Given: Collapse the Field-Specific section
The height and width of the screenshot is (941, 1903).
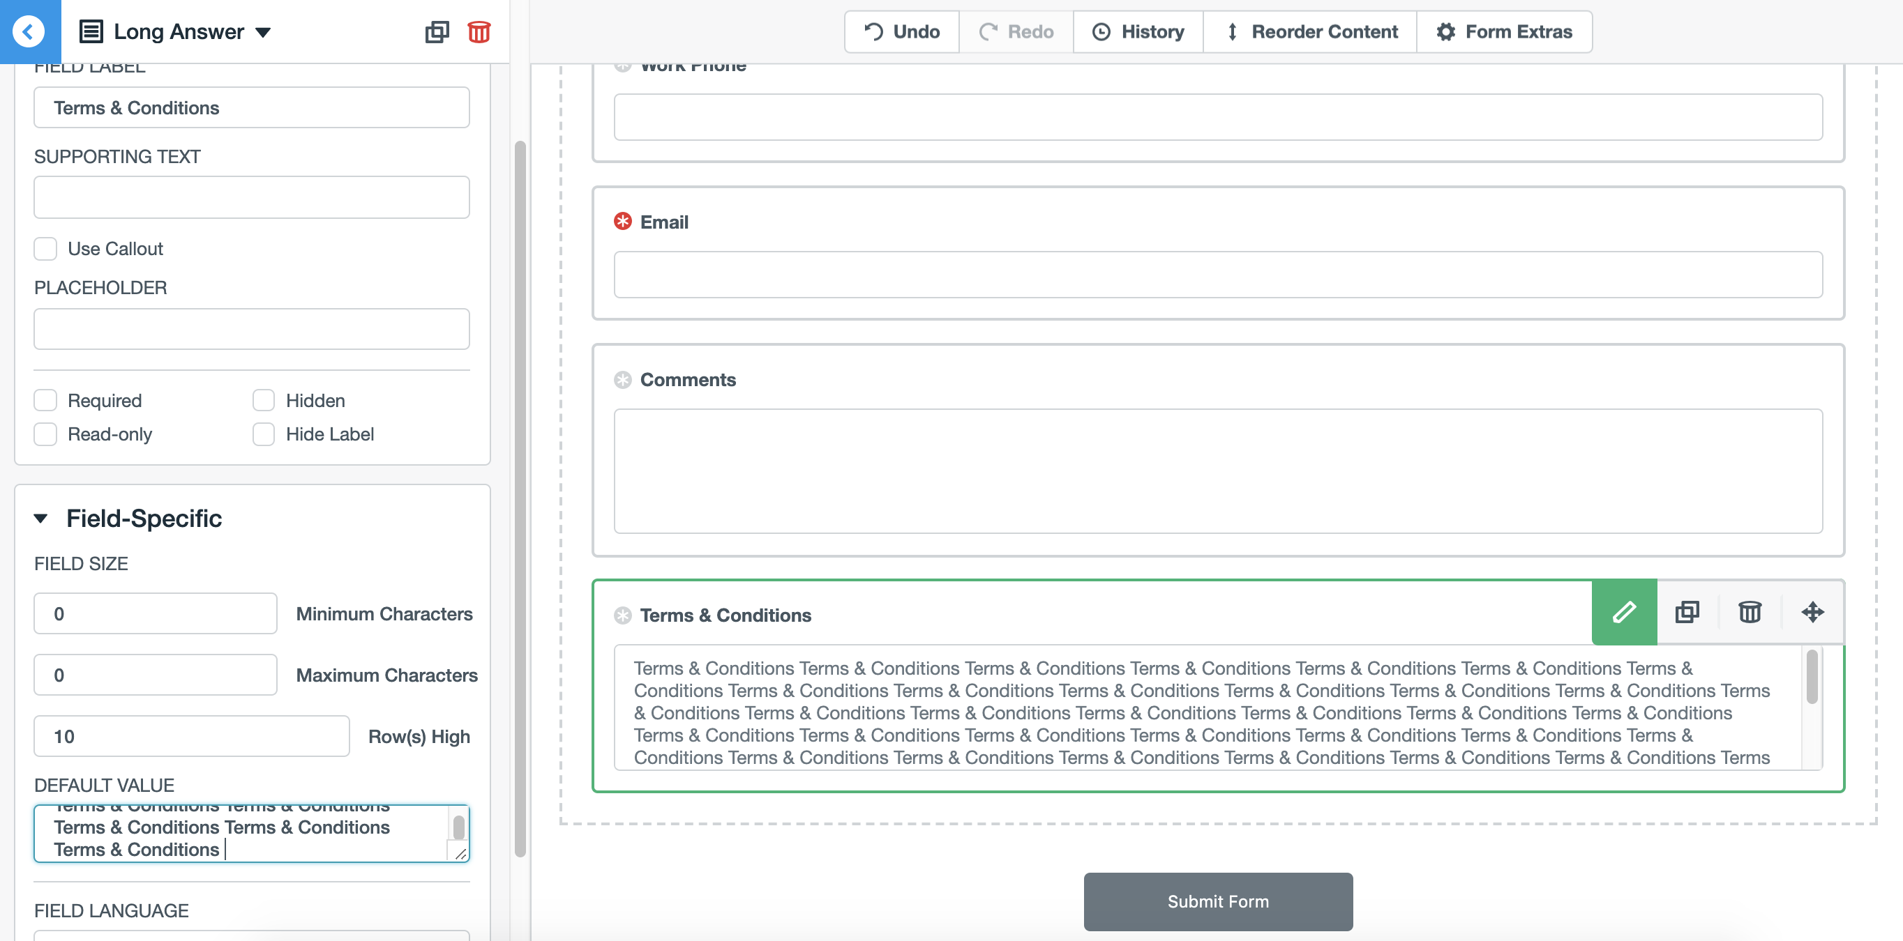Looking at the screenshot, I should click(x=41, y=518).
